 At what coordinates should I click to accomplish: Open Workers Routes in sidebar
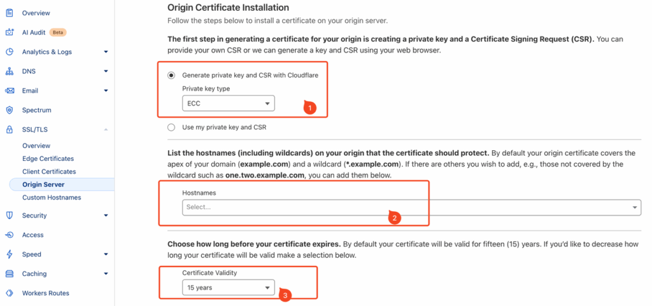[x=45, y=293]
